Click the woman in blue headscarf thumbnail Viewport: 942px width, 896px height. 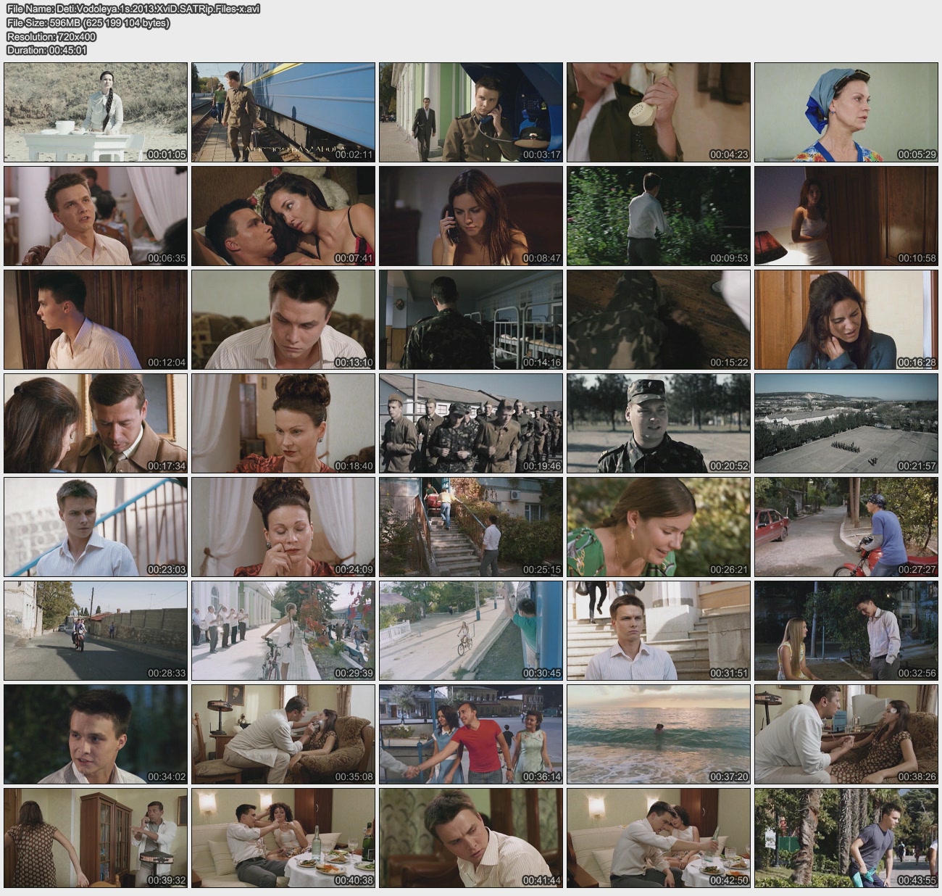click(x=846, y=112)
